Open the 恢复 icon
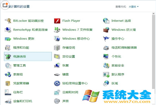This screenshot has height=105, width=156. tap(57, 65)
